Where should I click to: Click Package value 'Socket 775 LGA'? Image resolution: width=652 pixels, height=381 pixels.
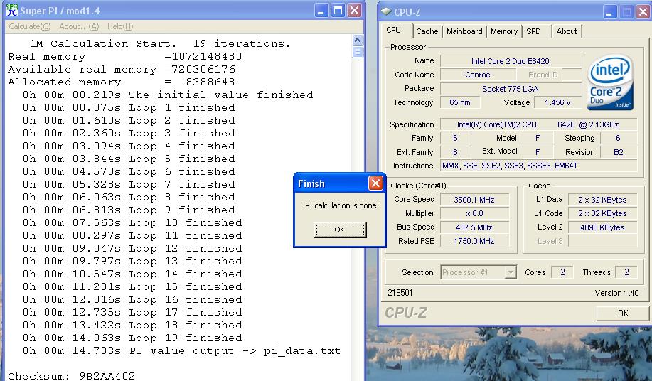click(x=511, y=89)
